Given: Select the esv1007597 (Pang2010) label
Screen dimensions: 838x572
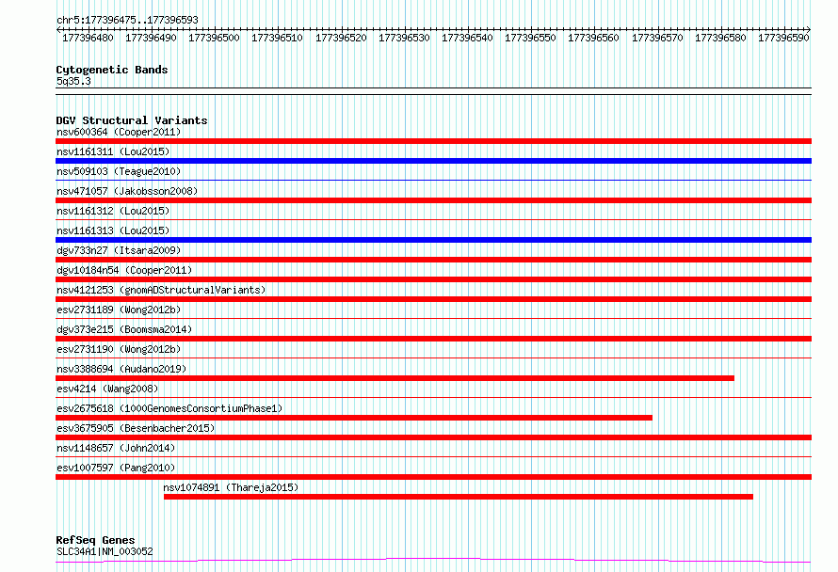Looking at the screenshot, I should (x=116, y=468).
